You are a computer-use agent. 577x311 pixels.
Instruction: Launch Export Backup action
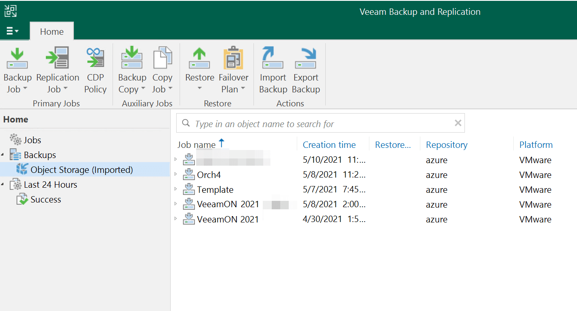coord(306,70)
